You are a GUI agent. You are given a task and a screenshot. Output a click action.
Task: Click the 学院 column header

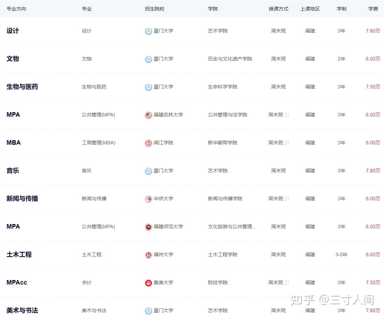click(213, 9)
